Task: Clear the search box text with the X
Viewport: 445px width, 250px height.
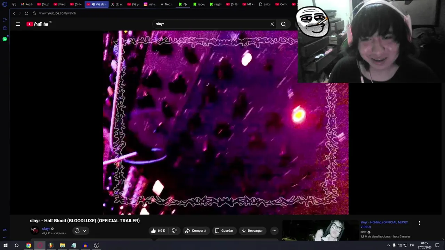Action: click(272, 24)
